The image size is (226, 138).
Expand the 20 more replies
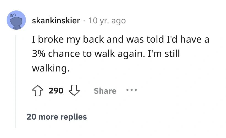57,117
